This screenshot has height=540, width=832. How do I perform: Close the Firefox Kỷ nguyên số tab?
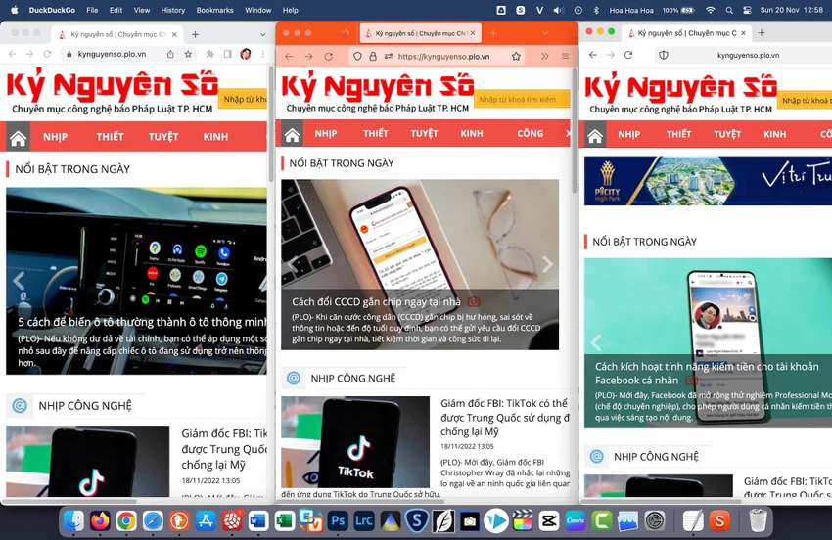(x=472, y=33)
